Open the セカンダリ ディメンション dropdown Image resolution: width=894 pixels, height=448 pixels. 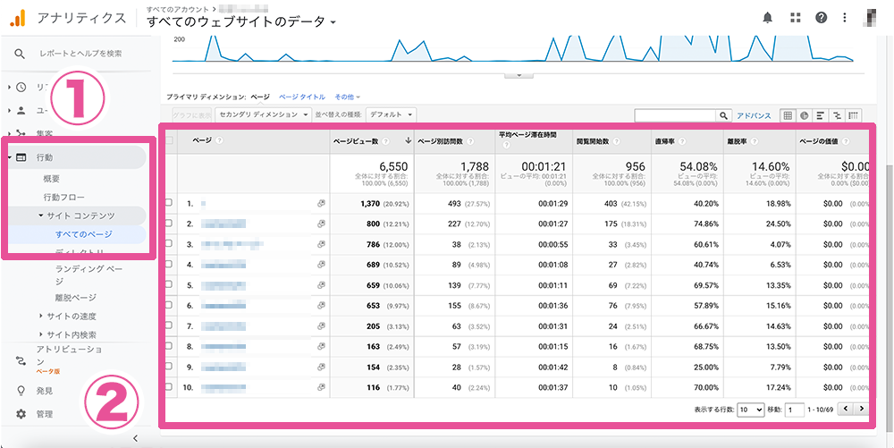click(x=264, y=114)
